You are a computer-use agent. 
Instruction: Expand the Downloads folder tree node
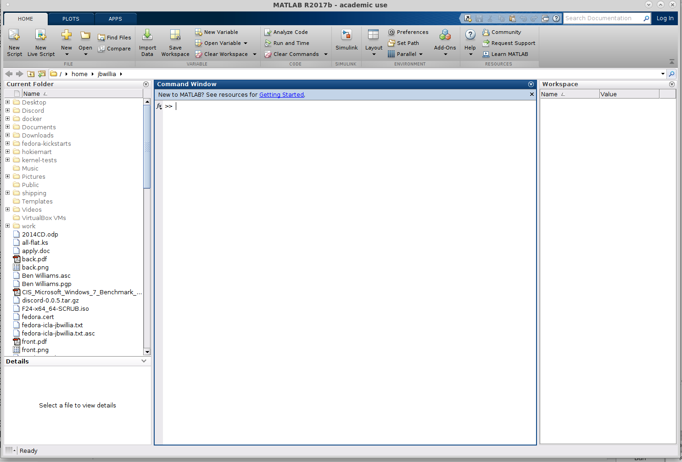[x=7, y=135]
